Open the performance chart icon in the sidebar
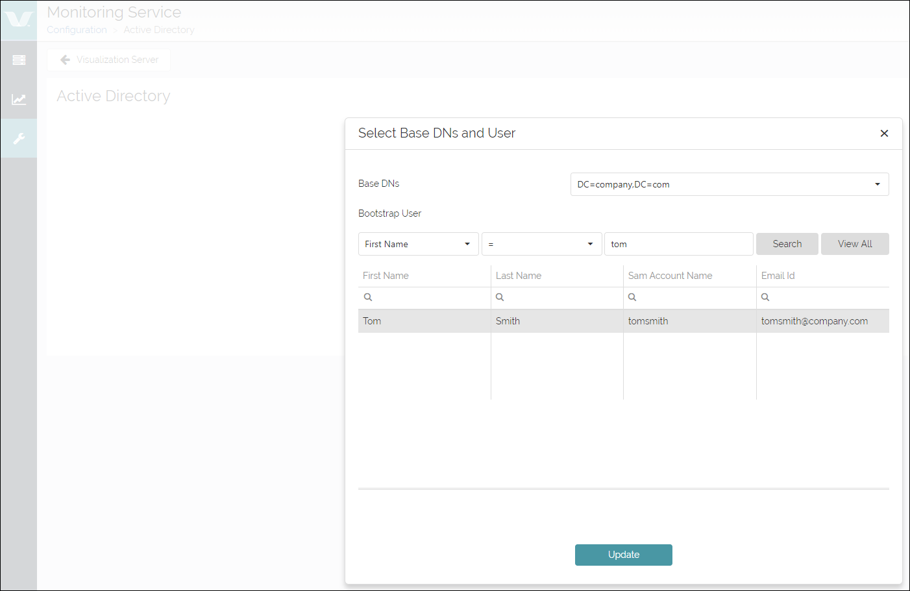The width and height of the screenshot is (910, 591). point(18,99)
